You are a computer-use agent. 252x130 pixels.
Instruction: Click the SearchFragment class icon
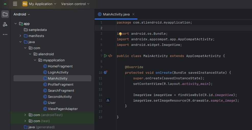(x=45, y=90)
